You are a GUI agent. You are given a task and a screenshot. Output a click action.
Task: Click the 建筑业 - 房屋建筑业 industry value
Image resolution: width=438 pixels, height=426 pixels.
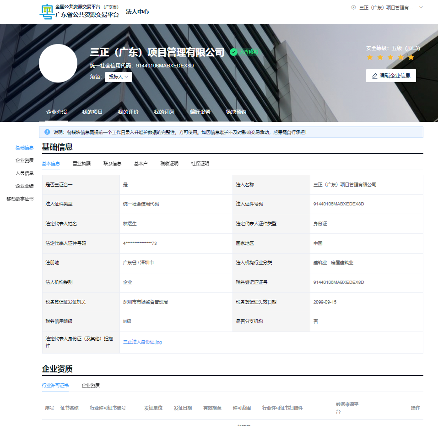333,263
